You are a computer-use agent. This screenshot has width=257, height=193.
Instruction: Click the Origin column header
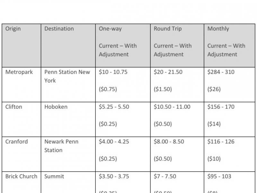pos(13,29)
